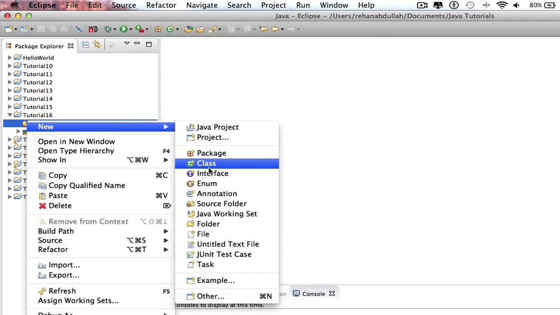Screen dimensions: 560x315
Task: Collapse the Tutorial16 project tree node
Action: [10, 115]
